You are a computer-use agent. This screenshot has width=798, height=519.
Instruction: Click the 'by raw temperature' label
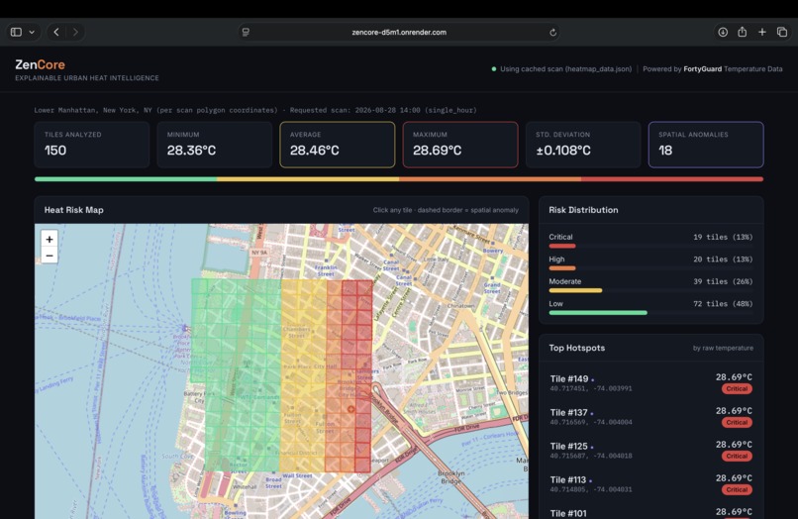click(723, 348)
